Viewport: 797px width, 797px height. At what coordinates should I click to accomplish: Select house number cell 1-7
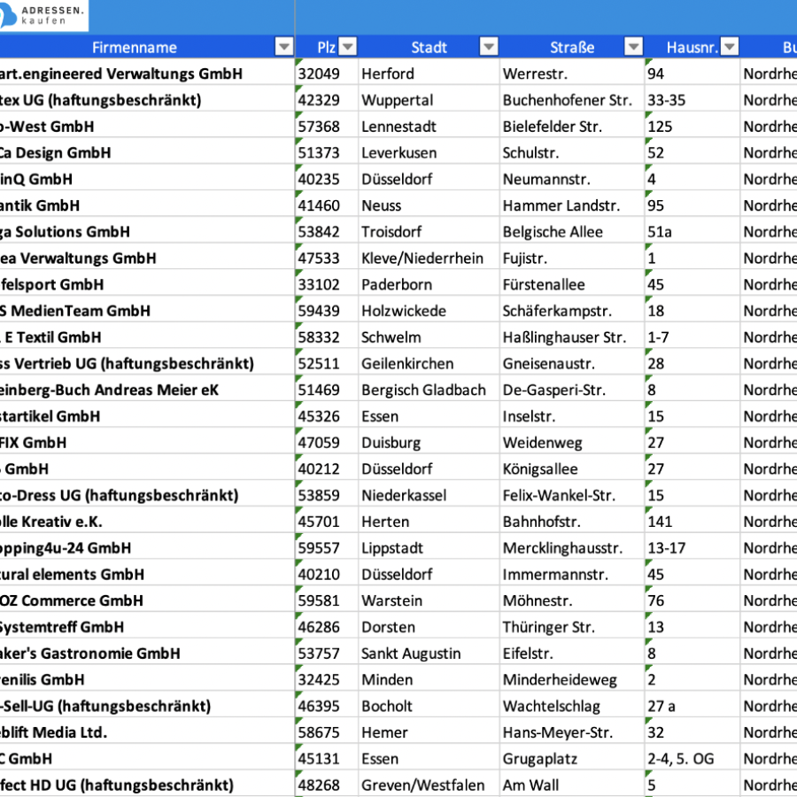693,338
